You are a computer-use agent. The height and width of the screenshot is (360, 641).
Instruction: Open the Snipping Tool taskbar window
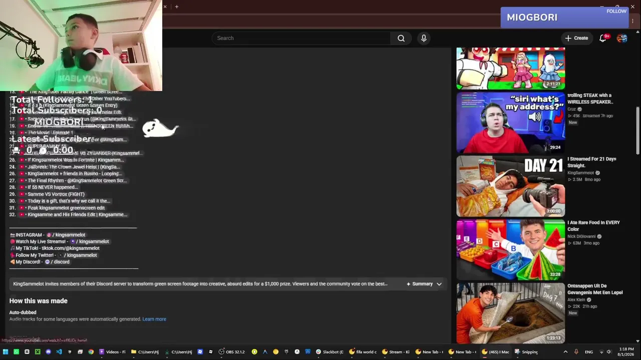[527, 352]
